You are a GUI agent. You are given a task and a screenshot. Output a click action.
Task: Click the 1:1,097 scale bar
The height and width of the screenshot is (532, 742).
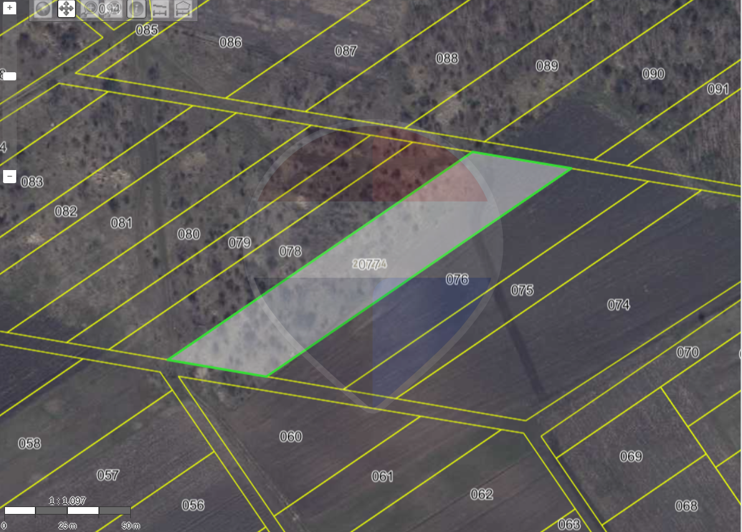pos(67,510)
